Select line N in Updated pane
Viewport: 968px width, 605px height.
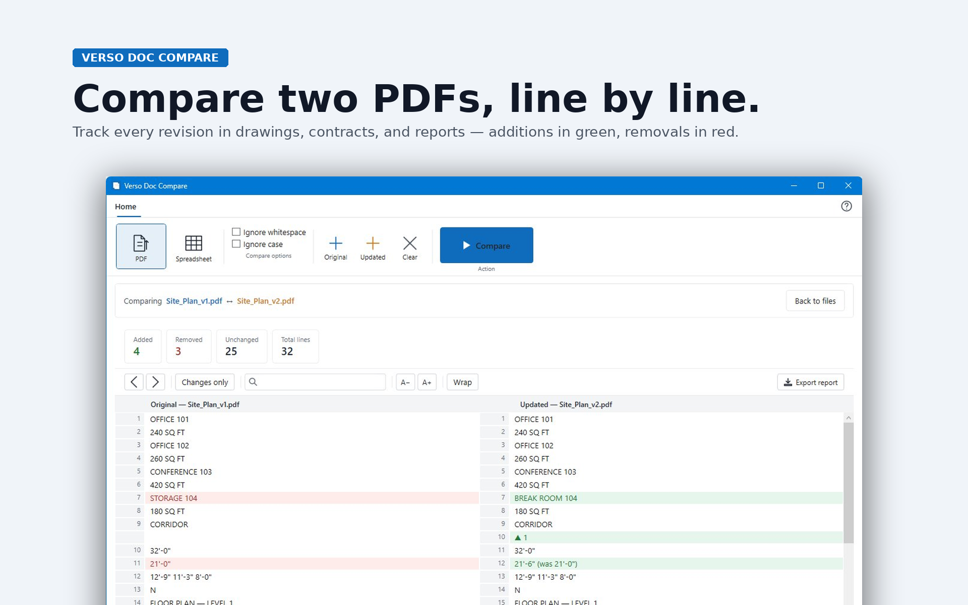point(677,590)
